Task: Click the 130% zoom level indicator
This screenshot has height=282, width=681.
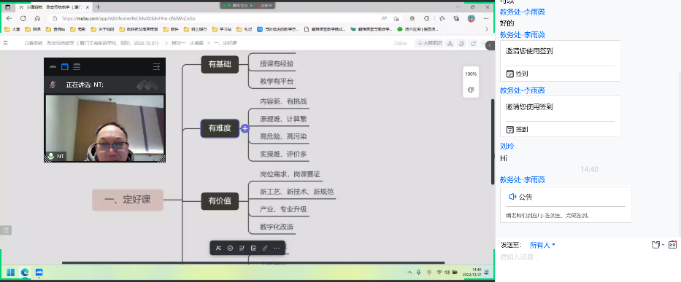Action: point(471,74)
